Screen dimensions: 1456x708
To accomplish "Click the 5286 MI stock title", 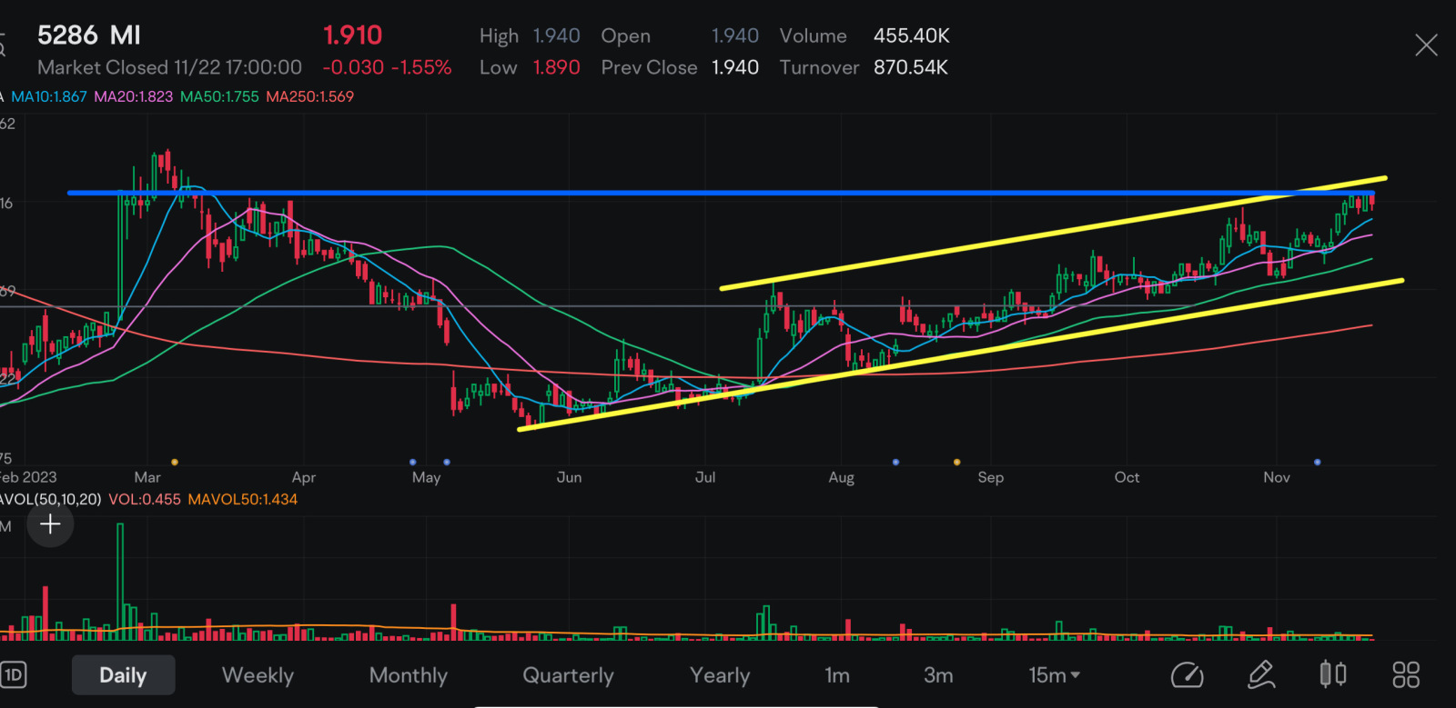I will click(x=89, y=35).
